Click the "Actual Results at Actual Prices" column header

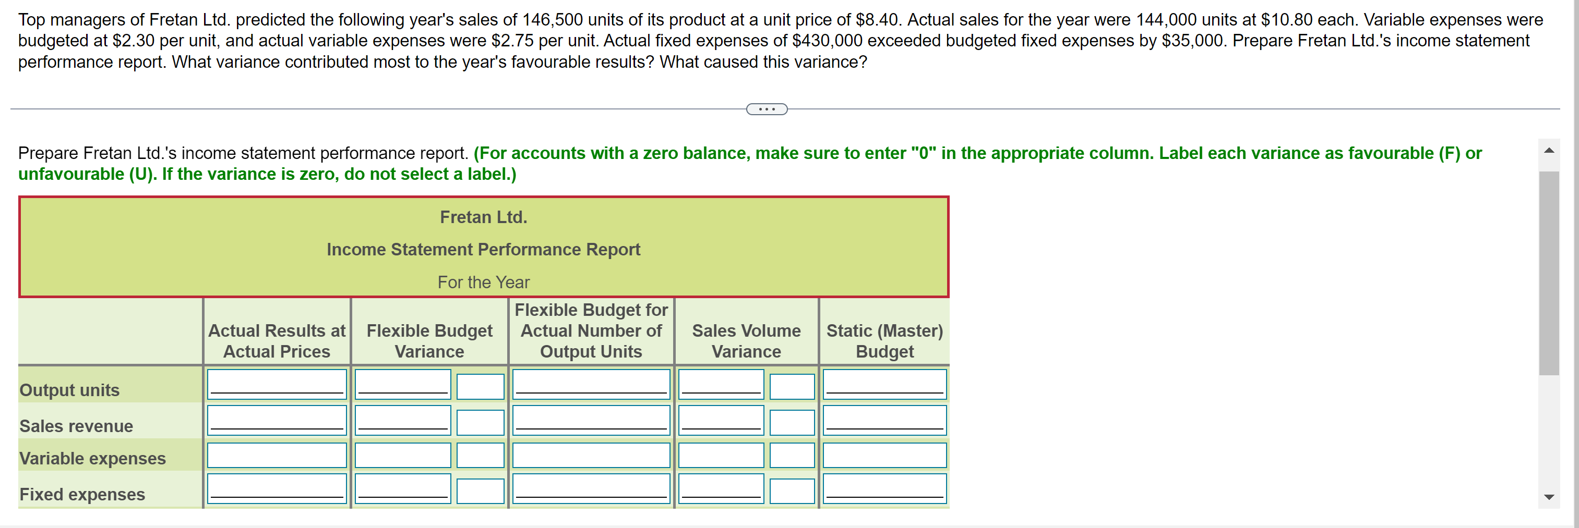pos(277,341)
